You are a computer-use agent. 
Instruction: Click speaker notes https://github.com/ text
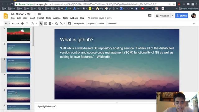coord(46,106)
